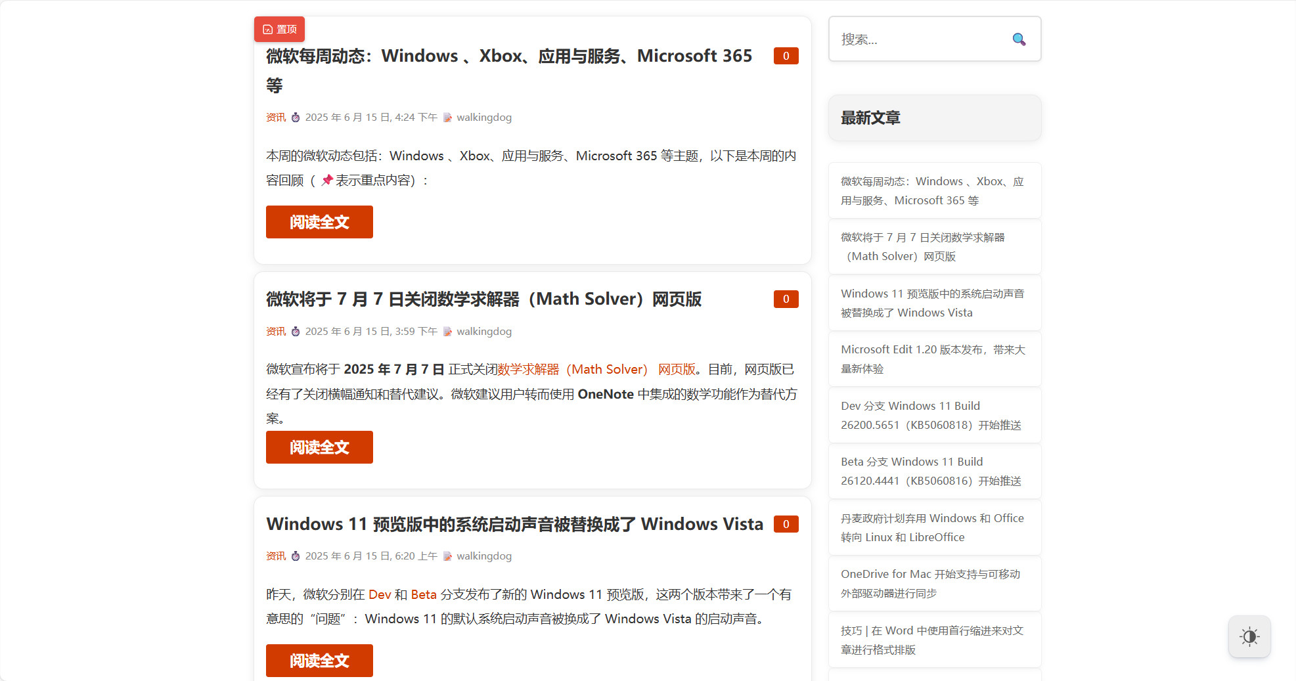Toggle dark mode with the brightness button
The height and width of the screenshot is (681, 1296).
click(1249, 636)
